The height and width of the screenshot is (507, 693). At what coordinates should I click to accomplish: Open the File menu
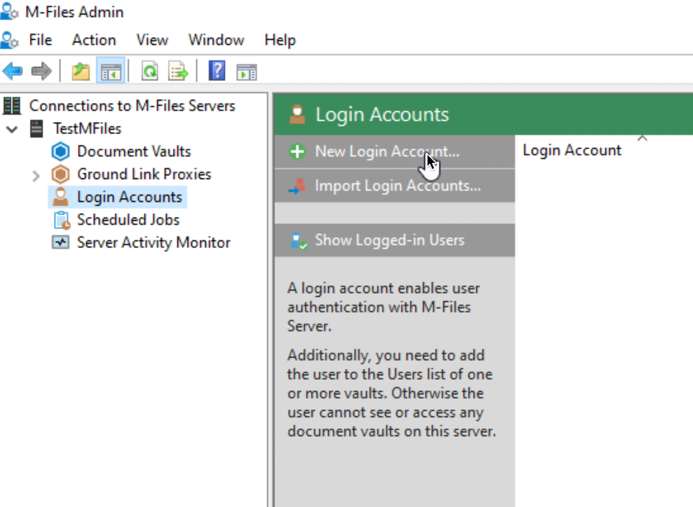[x=40, y=40]
